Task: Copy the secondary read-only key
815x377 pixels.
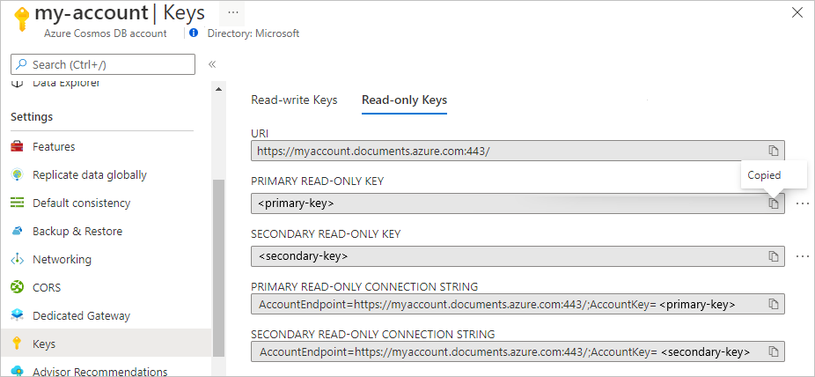Action: [x=774, y=256]
